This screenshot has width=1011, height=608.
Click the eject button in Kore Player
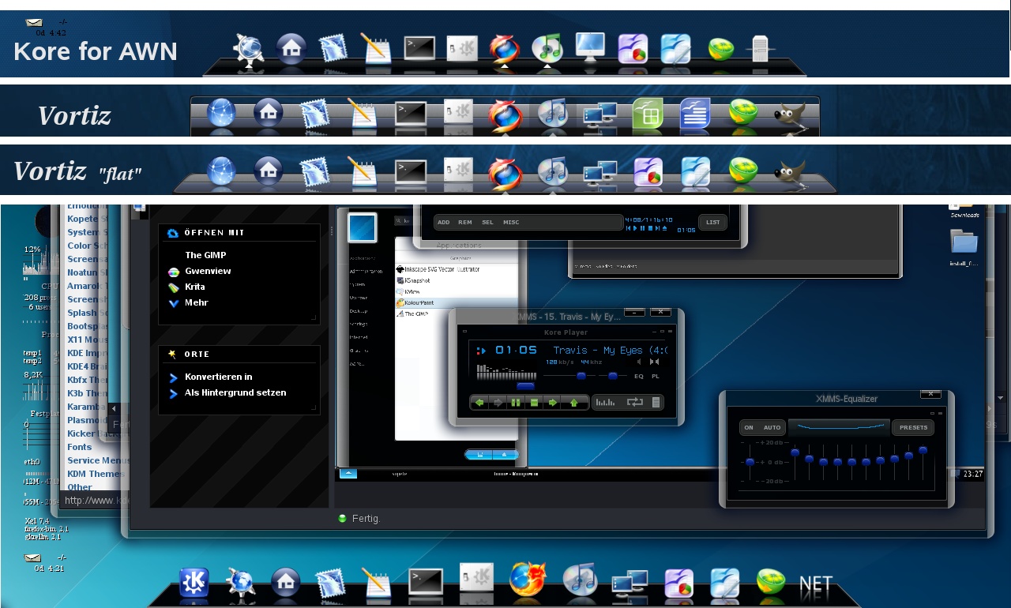point(574,403)
